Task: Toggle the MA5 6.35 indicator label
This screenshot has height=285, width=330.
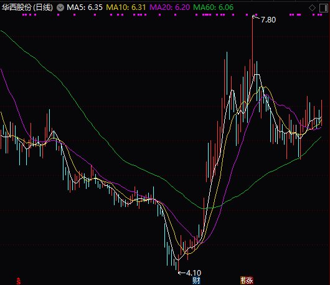Action: pos(85,7)
